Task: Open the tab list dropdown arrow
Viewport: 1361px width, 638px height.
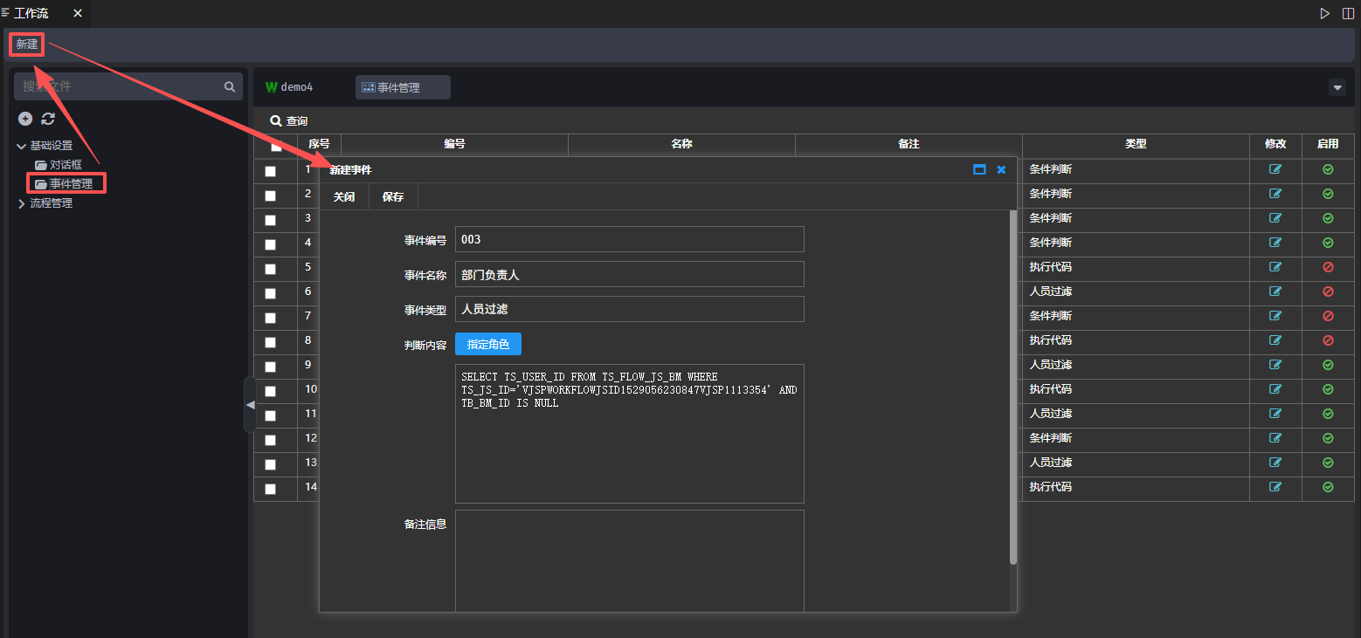Action: coord(1337,87)
